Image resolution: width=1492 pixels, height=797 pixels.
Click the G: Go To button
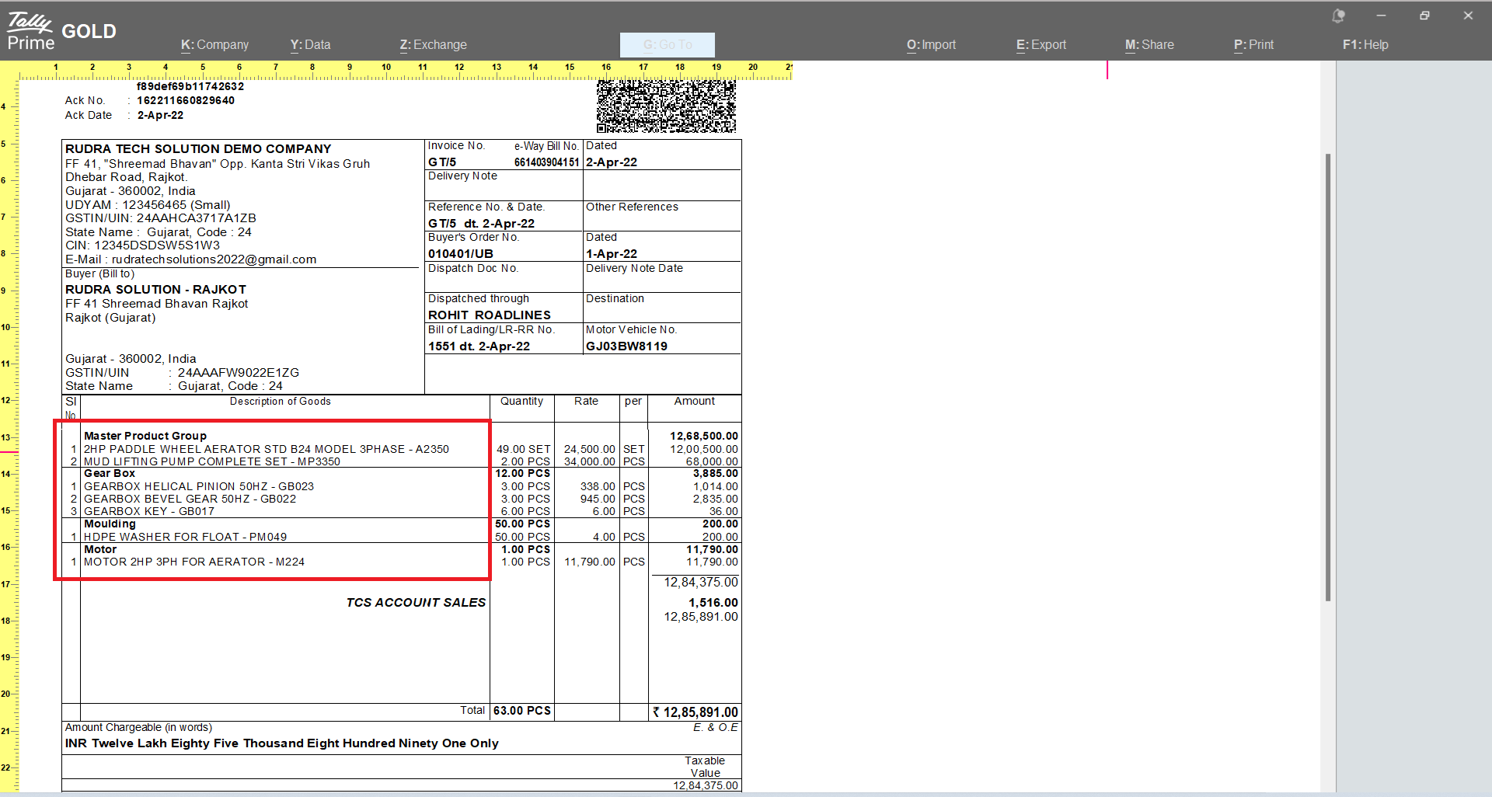[667, 45]
